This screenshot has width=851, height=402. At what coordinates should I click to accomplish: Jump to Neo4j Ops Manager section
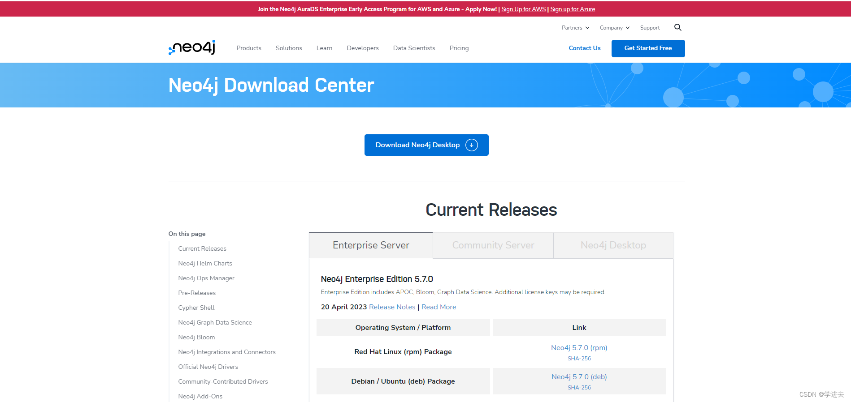(206, 278)
